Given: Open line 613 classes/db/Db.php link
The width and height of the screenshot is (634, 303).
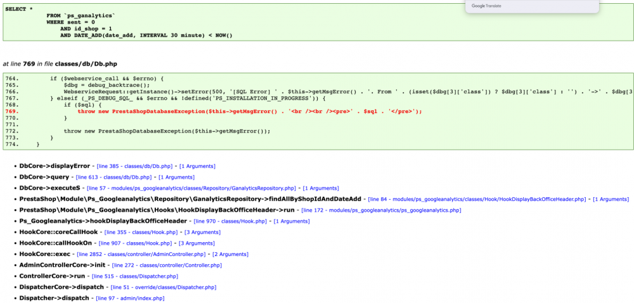Looking at the screenshot, I should click(x=113, y=177).
